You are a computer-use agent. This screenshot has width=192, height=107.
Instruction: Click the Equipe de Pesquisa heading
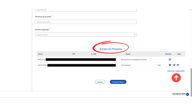tap(111, 49)
